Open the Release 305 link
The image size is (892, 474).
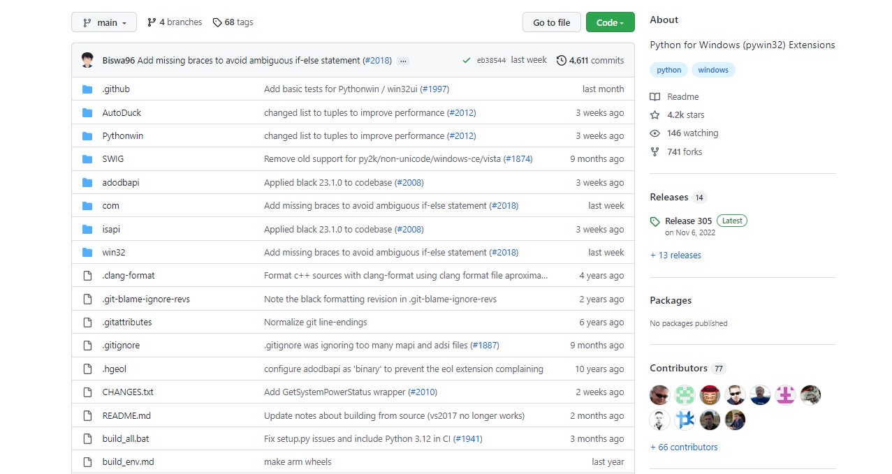(x=688, y=221)
